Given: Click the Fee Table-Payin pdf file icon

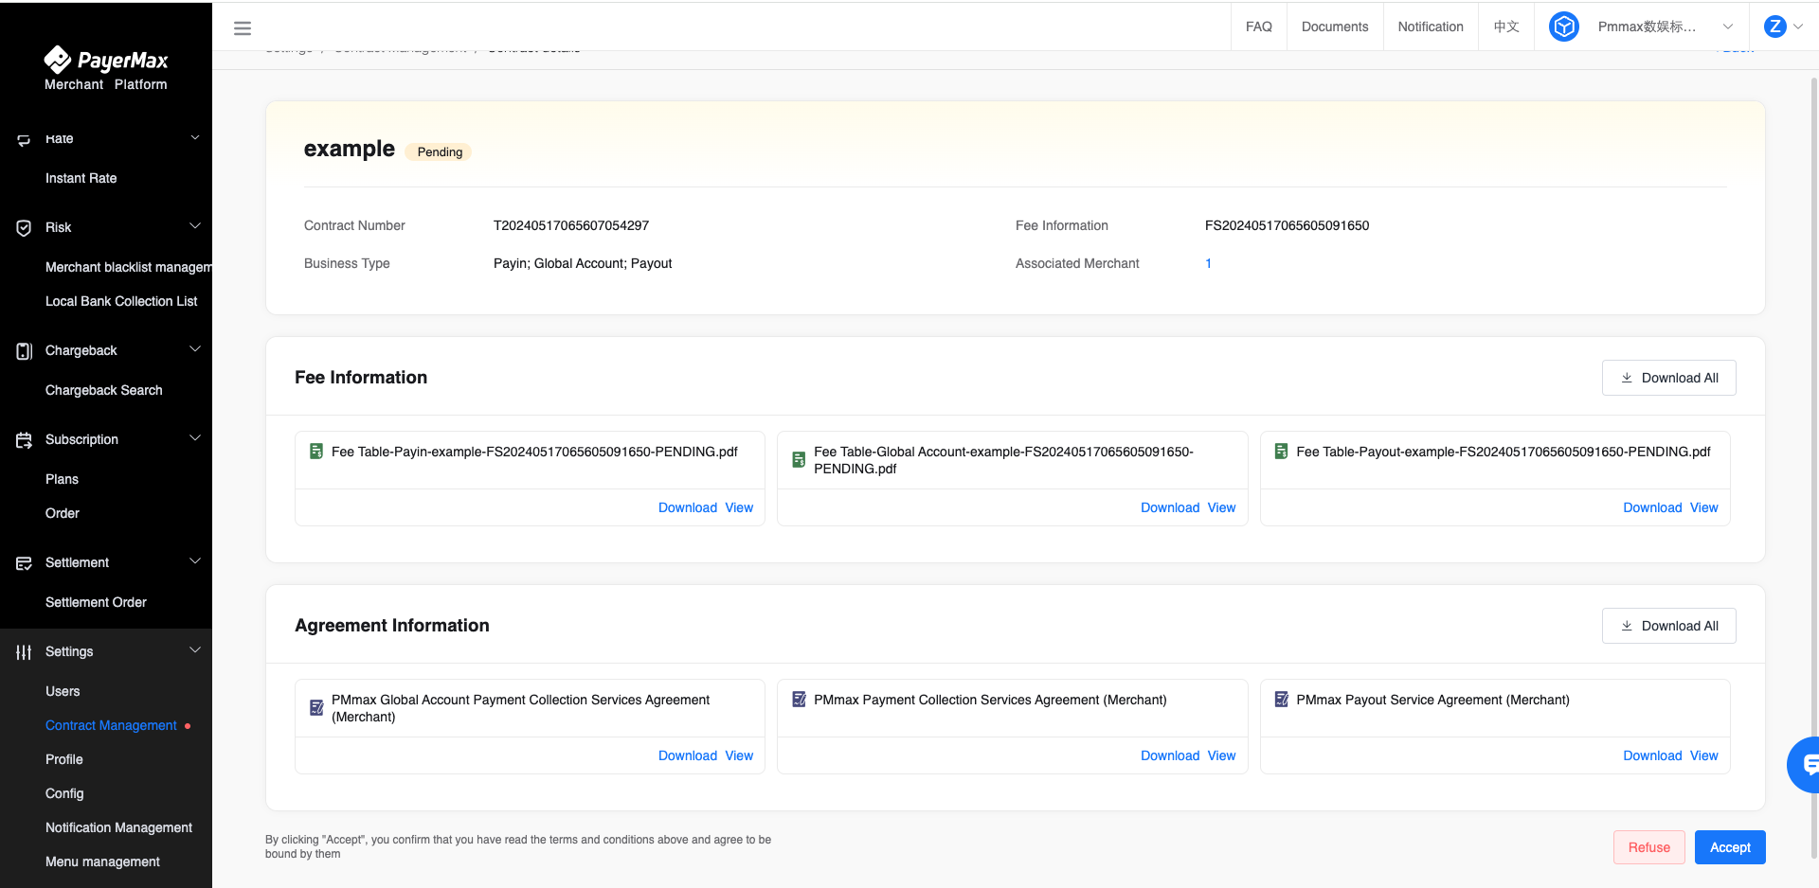Looking at the screenshot, I should tap(316, 452).
